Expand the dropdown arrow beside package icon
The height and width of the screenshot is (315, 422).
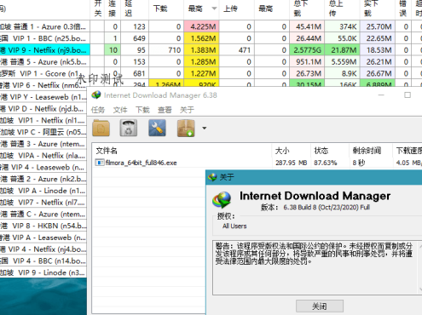click(x=204, y=129)
